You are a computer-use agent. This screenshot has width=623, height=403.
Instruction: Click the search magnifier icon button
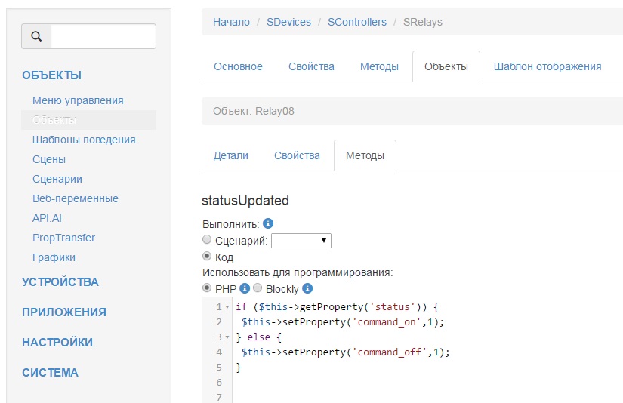[36, 36]
